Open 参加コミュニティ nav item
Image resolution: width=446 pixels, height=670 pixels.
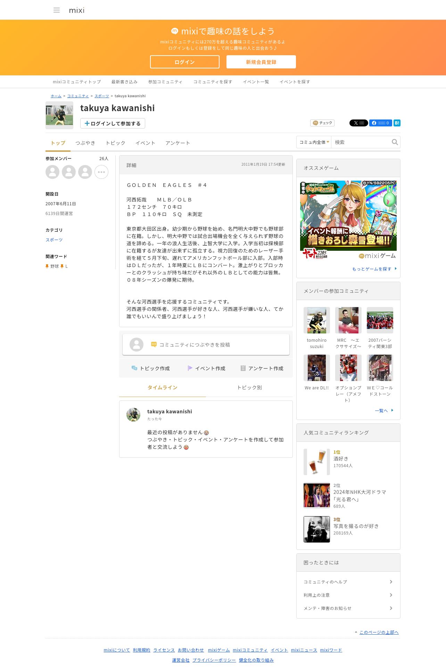(165, 82)
